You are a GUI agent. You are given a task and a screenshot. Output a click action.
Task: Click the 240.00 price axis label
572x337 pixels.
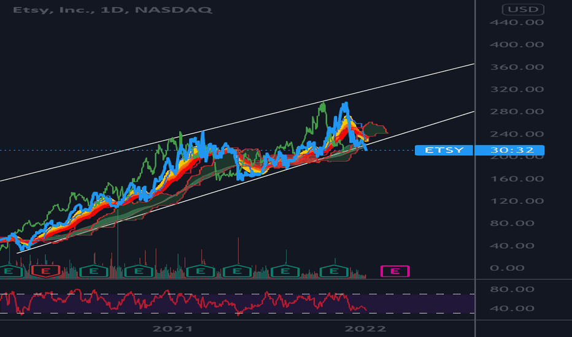517,134
